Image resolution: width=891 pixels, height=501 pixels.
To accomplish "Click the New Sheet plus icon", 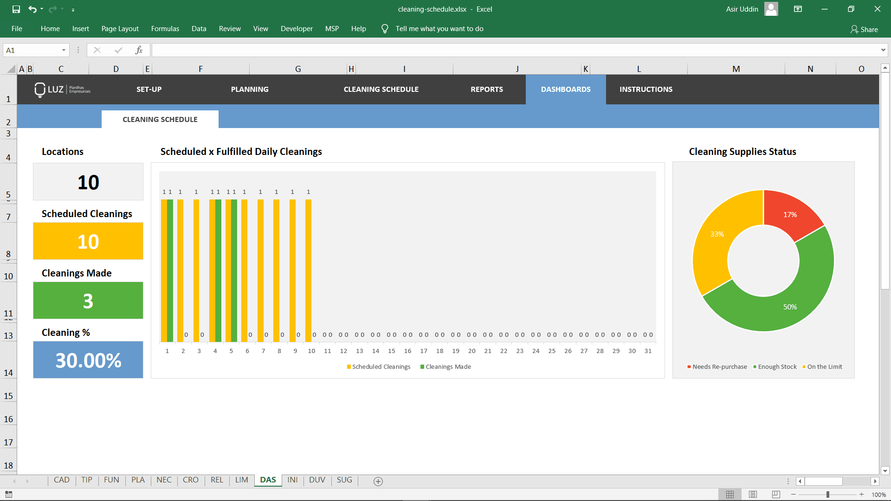I will [378, 482].
